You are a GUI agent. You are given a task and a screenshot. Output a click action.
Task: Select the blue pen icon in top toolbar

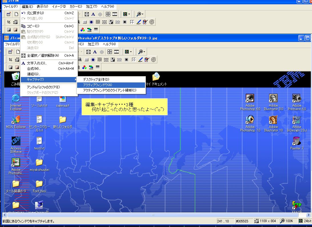(139, 22)
